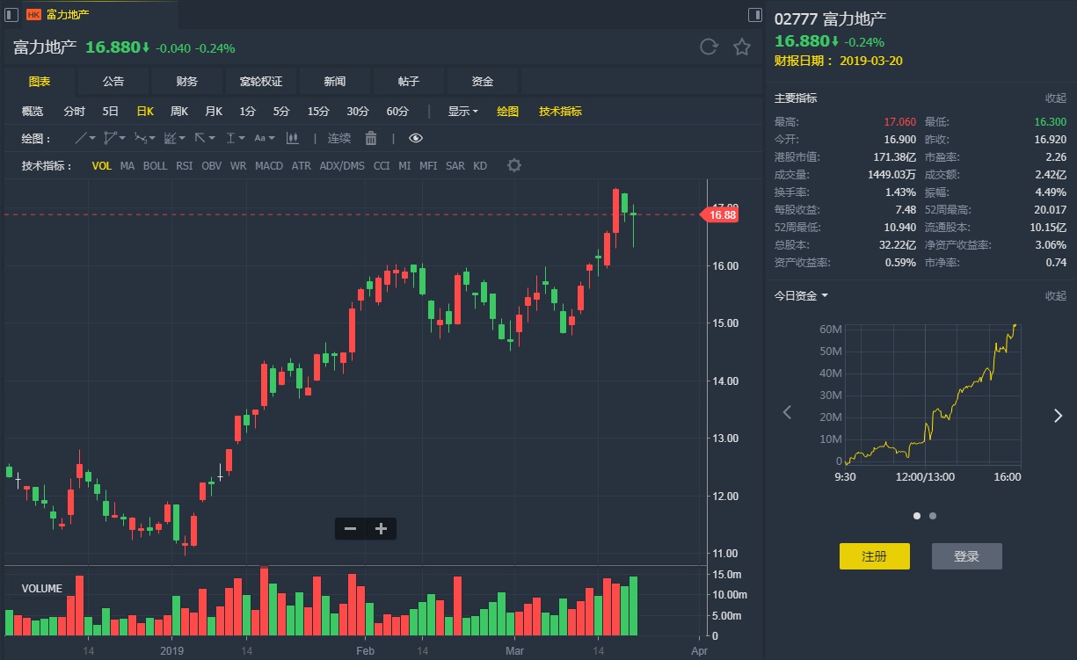Viewport: 1077px width, 660px height.
Task: Expand the 今日资金 dropdown
Action: pos(802,296)
